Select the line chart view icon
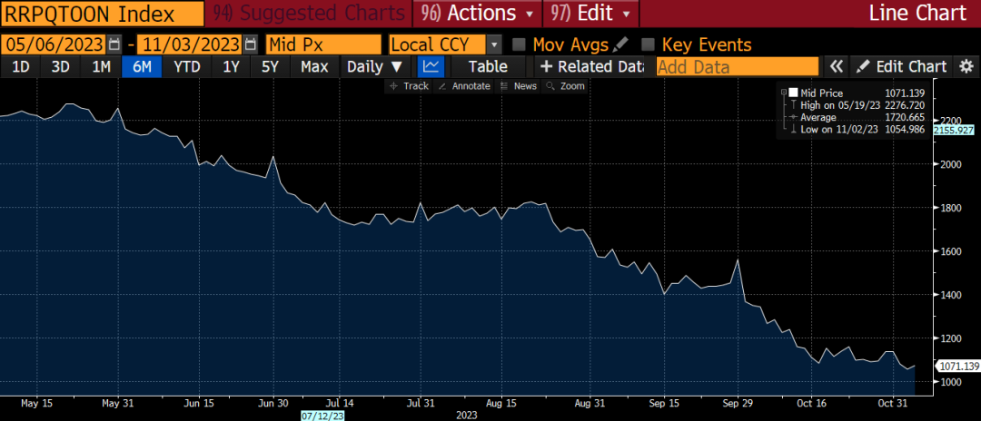981x421 pixels. 431,66
